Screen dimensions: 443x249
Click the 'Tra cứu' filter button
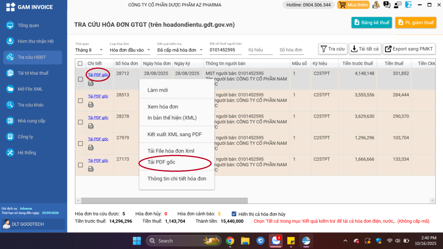[332, 49]
